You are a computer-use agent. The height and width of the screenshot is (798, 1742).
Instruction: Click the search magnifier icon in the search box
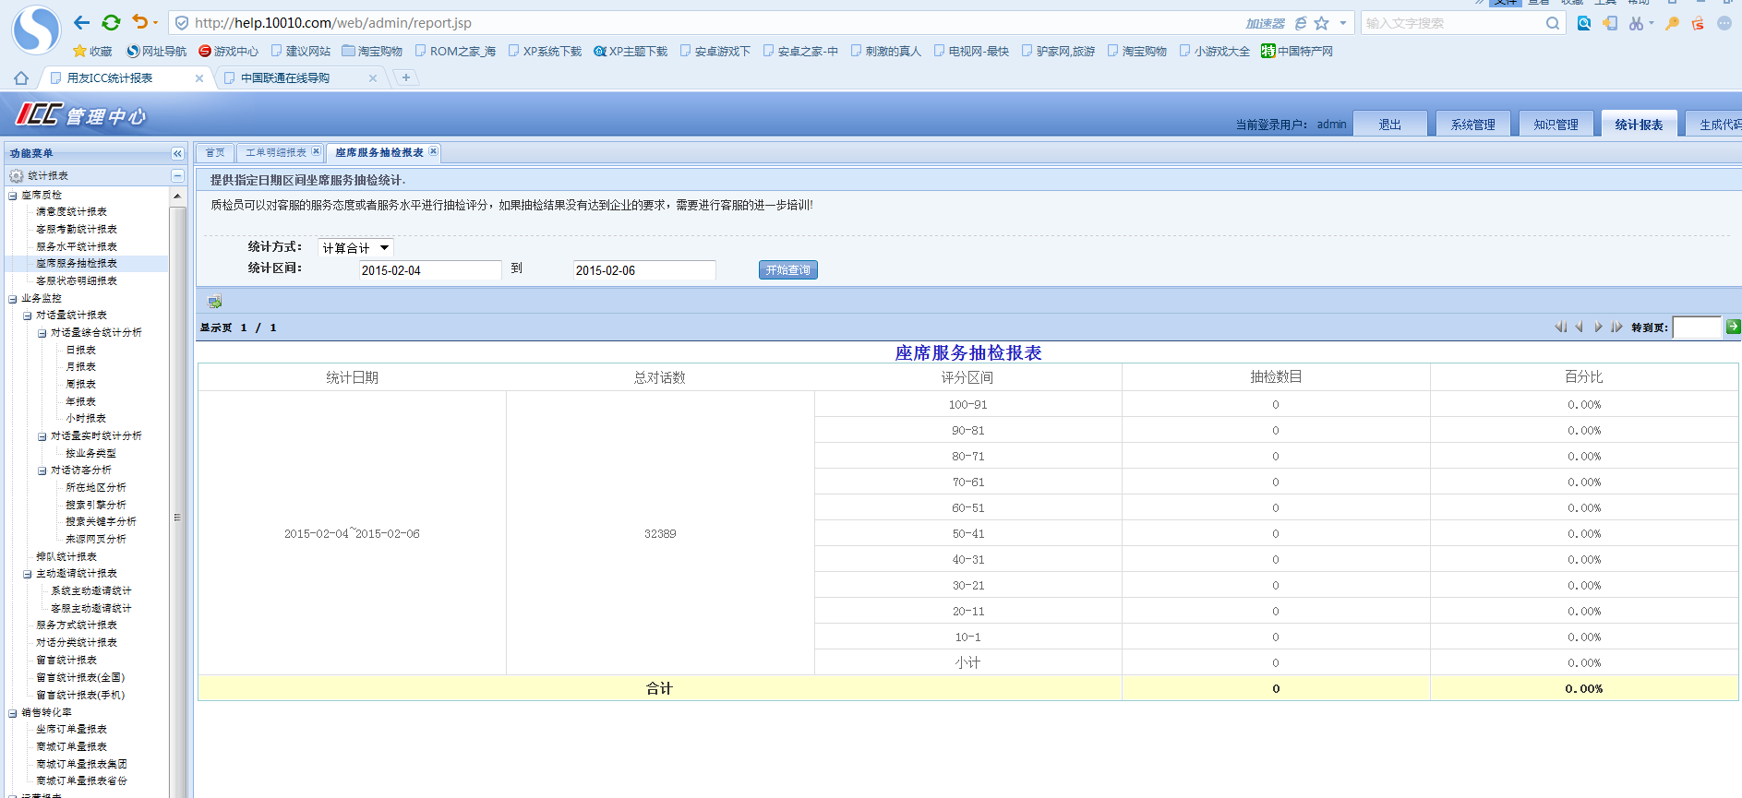(x=1553, y=23)
